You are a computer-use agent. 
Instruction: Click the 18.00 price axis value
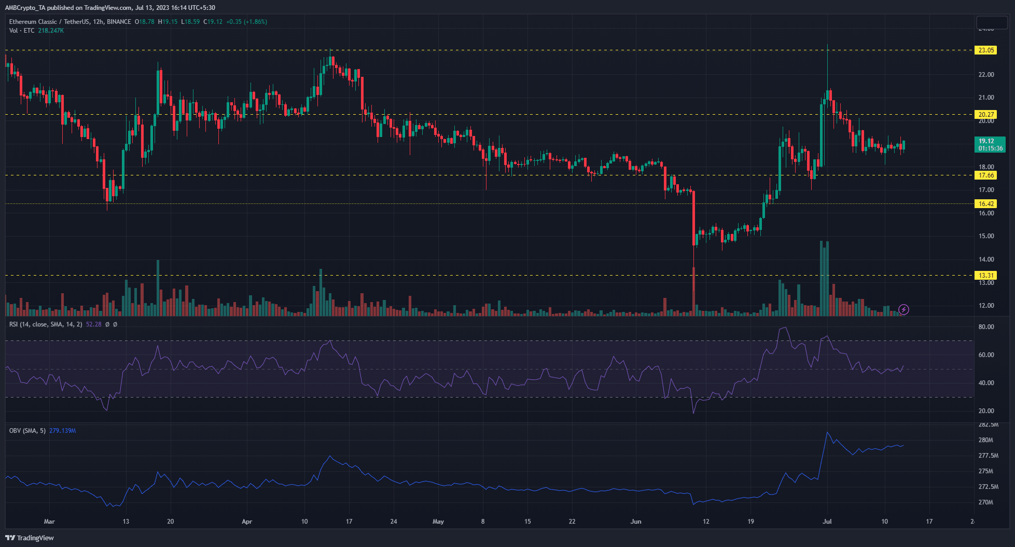986,167
